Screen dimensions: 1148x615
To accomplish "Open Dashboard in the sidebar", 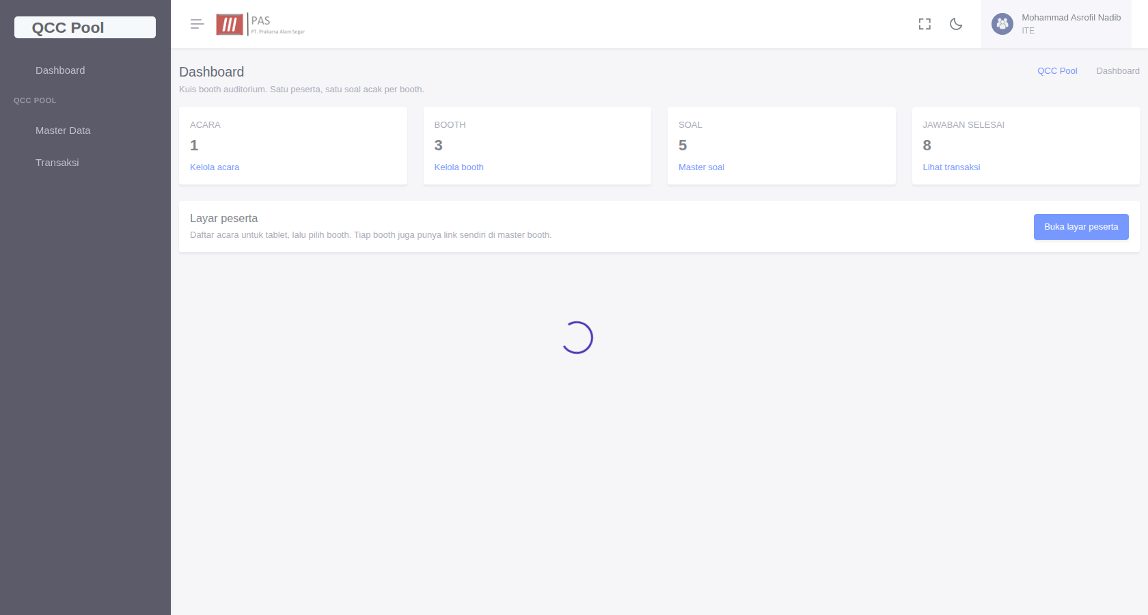I will [x=60, y=70].
